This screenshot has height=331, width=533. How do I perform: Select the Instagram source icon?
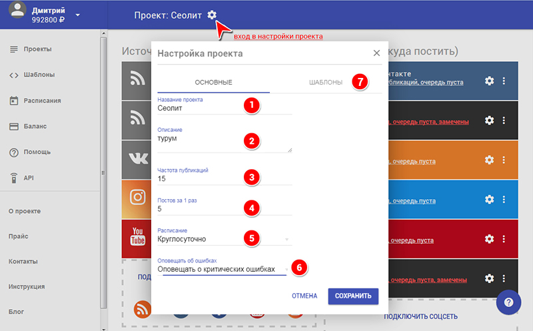[x=137, y=198]
